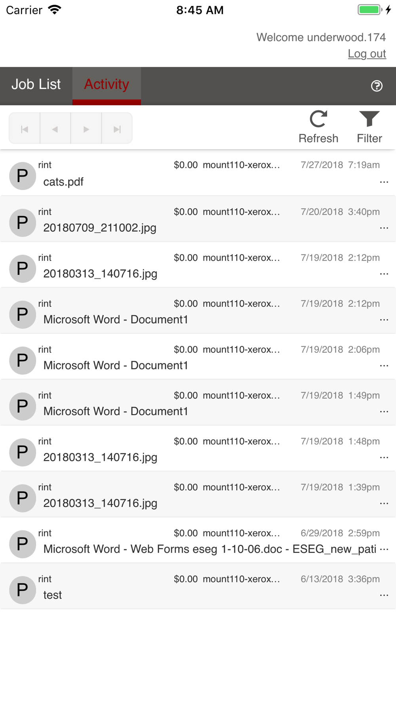Expand options for the test entry

(384, 595)
